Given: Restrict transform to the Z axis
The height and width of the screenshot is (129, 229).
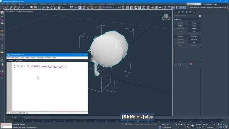Looking at the screenshot, I should pyautogui.click(x=176, y=8).
